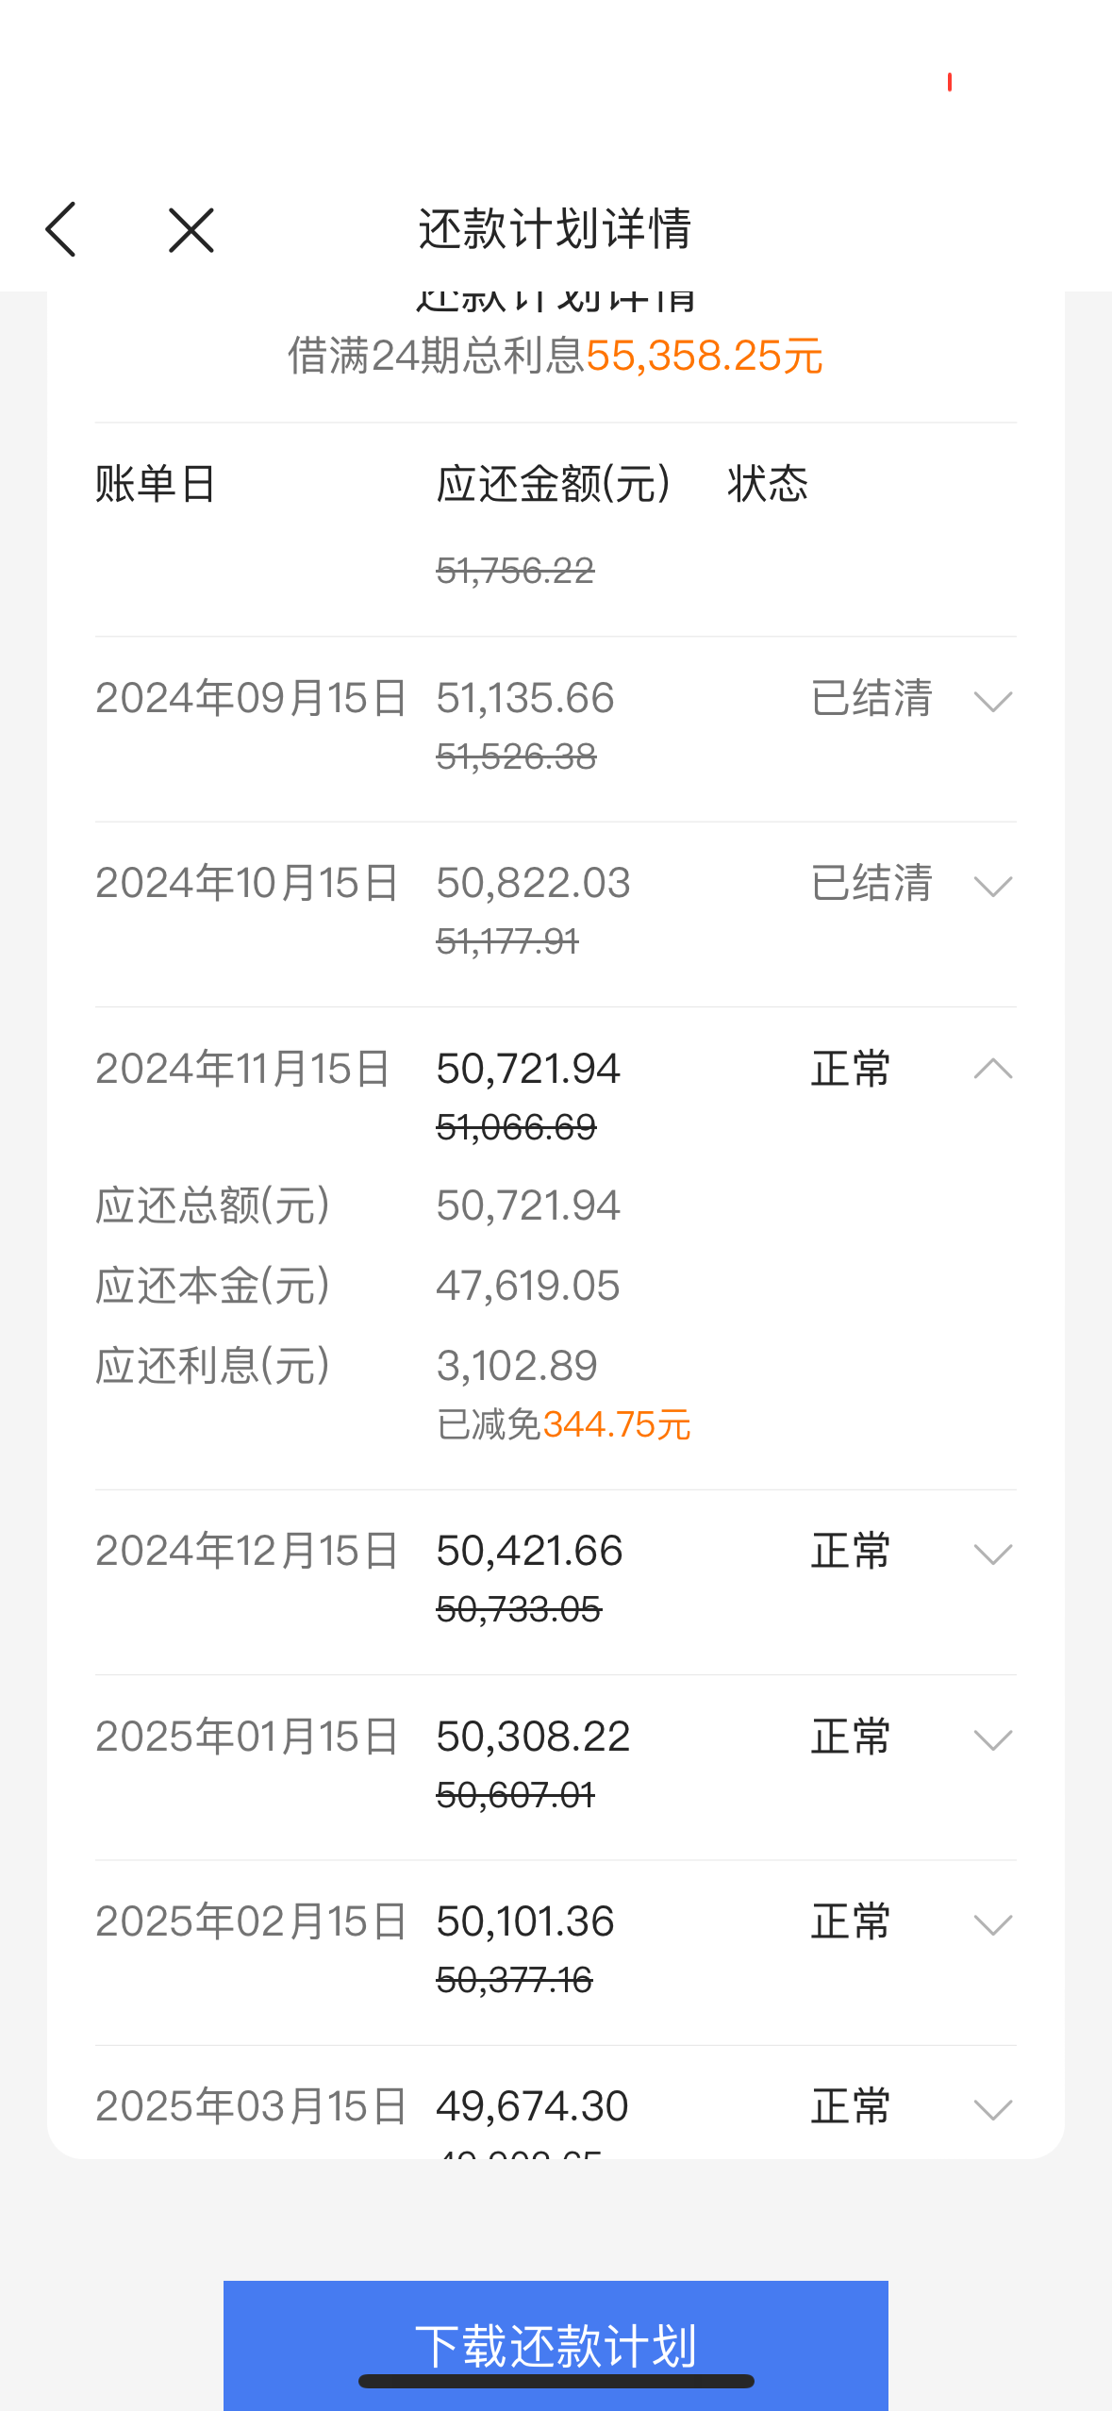Expand the 2025年01月15日 repayment row
The height and width of the screenshot is (2411, 1112).
(x=992, y=1738)
